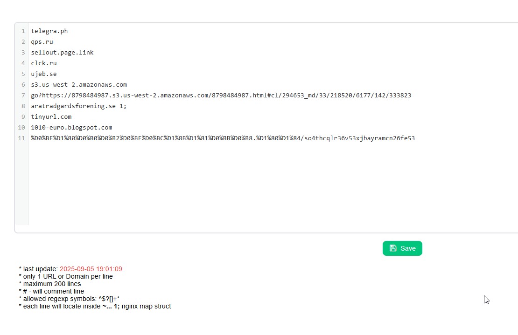Click the long go?https amazonaws URL line
Screen dimensions: 518x335
click(x=221, y=96)
